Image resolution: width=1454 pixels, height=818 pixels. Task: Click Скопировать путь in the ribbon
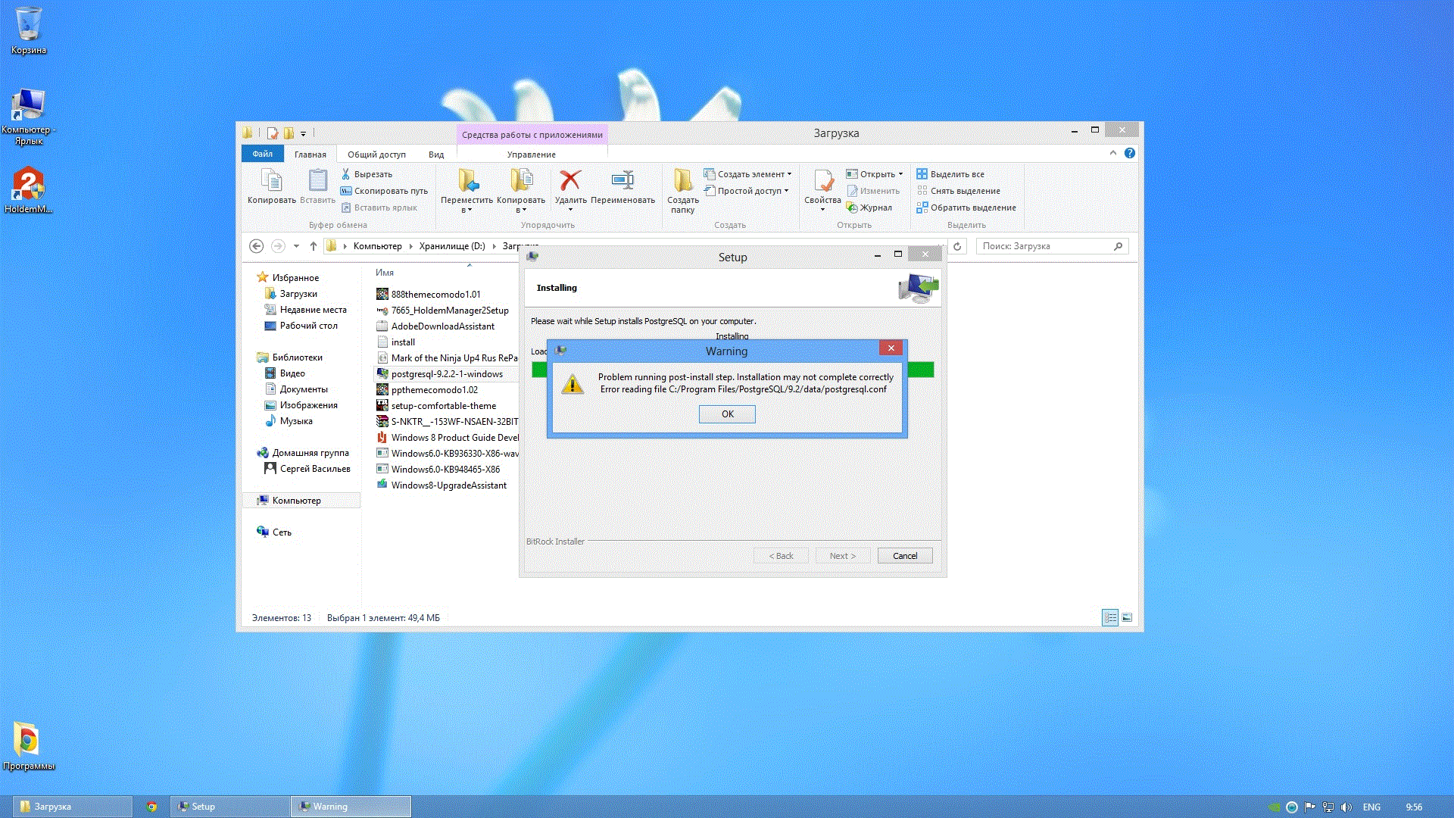[x=385, y=191]
